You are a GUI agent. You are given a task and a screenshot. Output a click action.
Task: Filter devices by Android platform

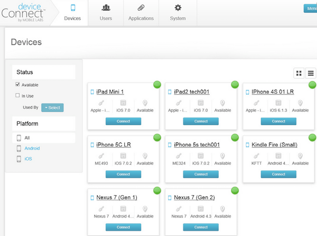[32, 148]
